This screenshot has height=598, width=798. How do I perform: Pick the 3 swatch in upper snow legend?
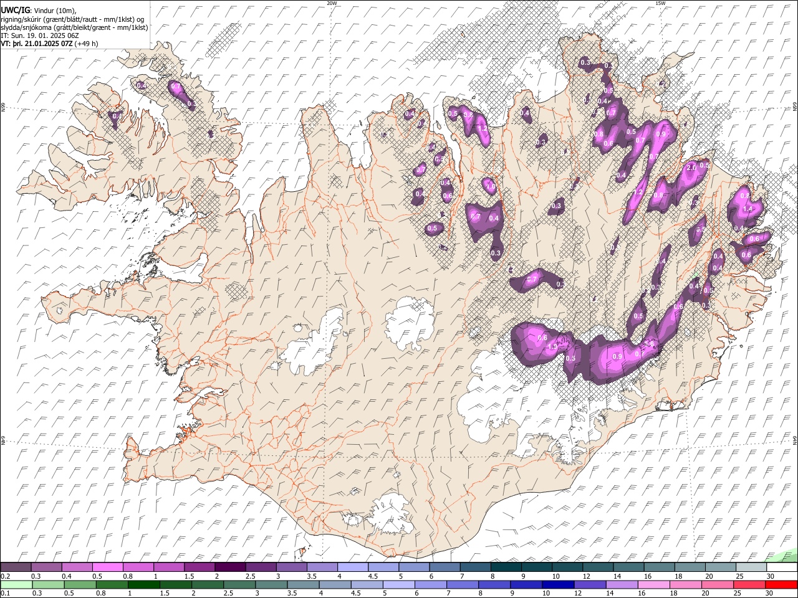pyautogui.click(x=291, y=567)
